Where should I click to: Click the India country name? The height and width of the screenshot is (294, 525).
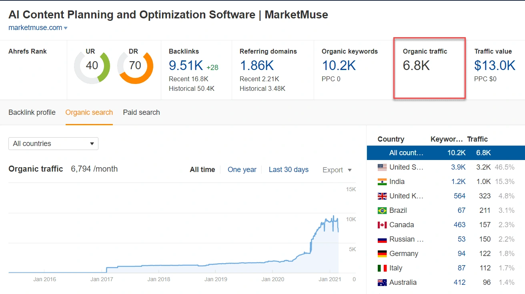[397, 182]
